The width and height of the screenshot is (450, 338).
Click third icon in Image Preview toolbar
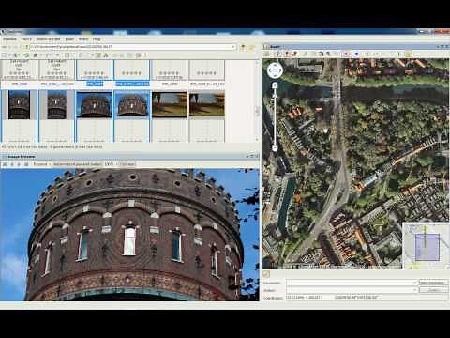(20, 164)
